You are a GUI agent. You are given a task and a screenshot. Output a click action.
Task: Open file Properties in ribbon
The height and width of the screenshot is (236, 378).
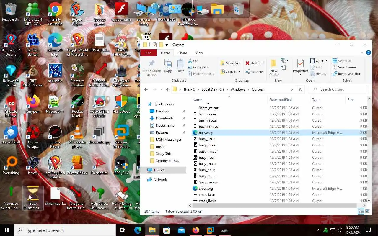[301, 68]
